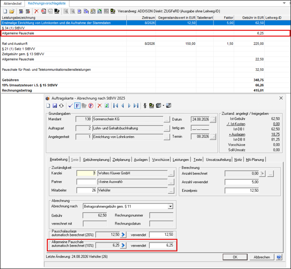The width and height of the screenshot is (291, 269).
Task: Click the Abbrechen button
Action: pyautogui.click(x=262, y=257)
